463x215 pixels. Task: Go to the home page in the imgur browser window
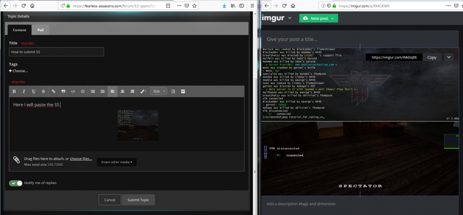point(293,6)
